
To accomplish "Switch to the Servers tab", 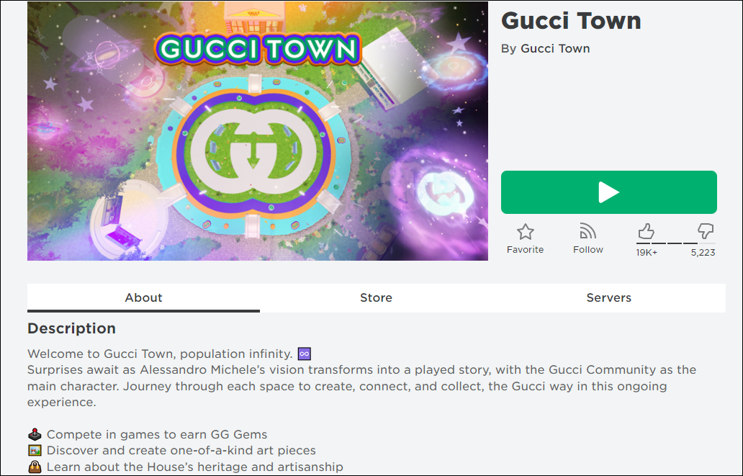I will pyautogui.click(x=608, y=297).
